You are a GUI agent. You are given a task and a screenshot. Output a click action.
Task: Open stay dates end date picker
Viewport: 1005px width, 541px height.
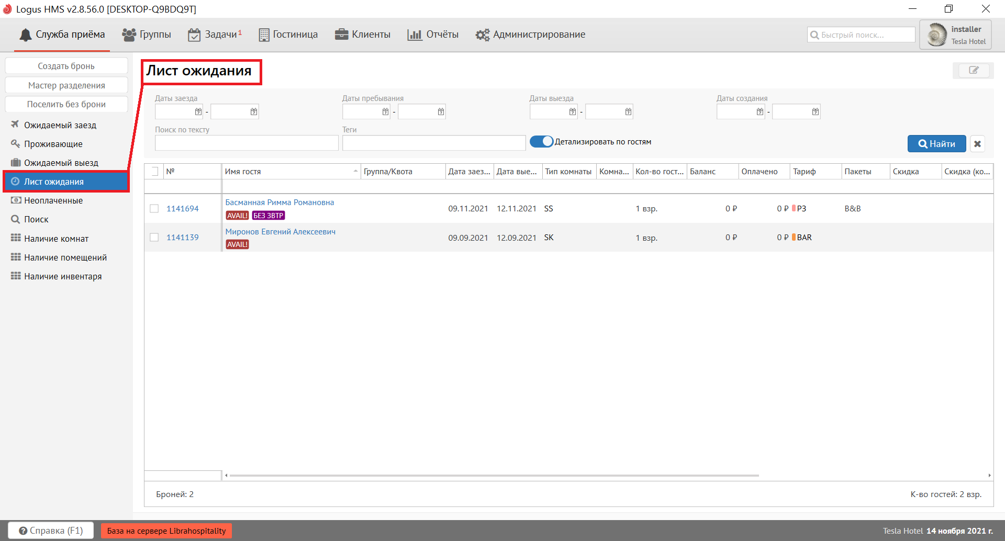(x=441, y=111)
